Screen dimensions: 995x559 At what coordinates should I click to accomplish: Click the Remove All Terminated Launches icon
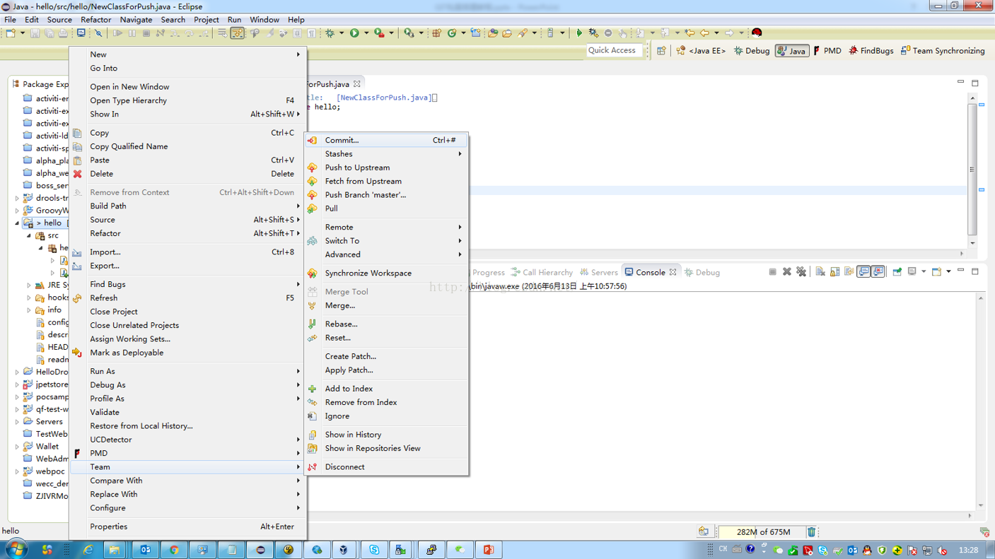(x=801, y=272)
